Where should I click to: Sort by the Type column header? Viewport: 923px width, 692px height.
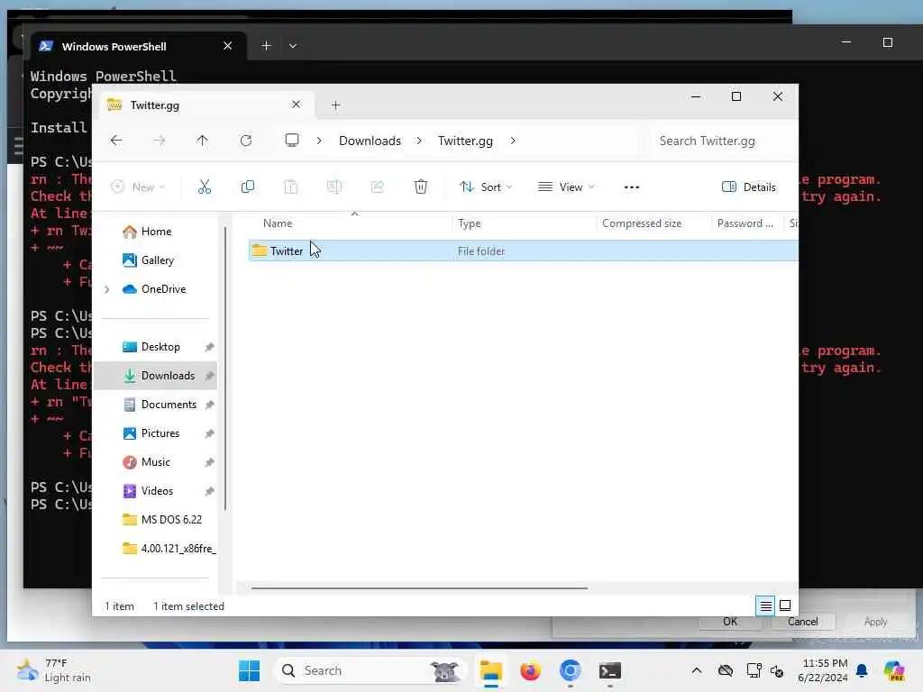click(x=469, y=223)
